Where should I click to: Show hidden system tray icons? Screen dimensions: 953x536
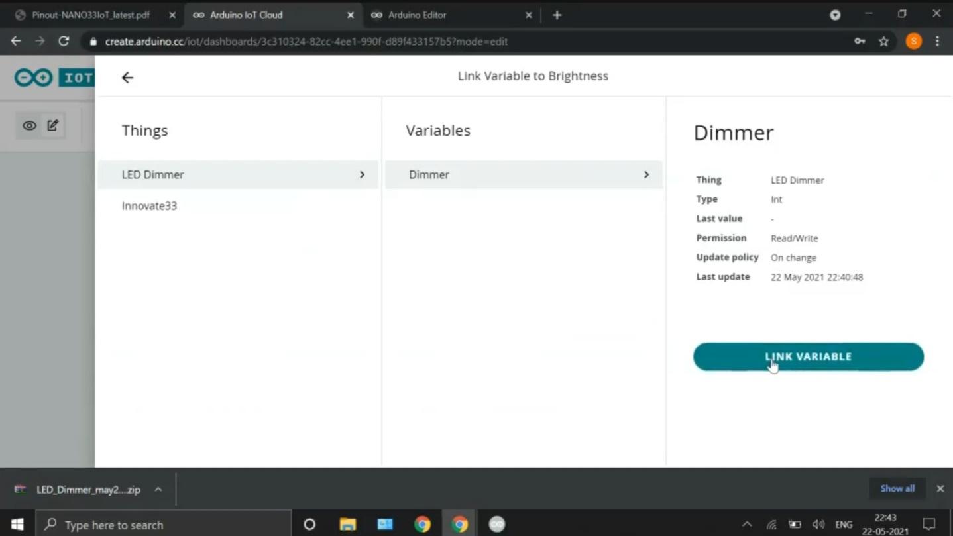coord(747,524)
